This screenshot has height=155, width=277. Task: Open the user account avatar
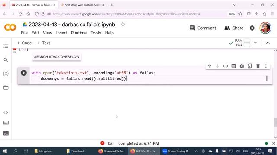point(265,28)
